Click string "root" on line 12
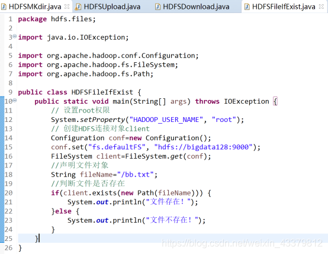The height and width of the screenshot is (254, 328). 224,120
